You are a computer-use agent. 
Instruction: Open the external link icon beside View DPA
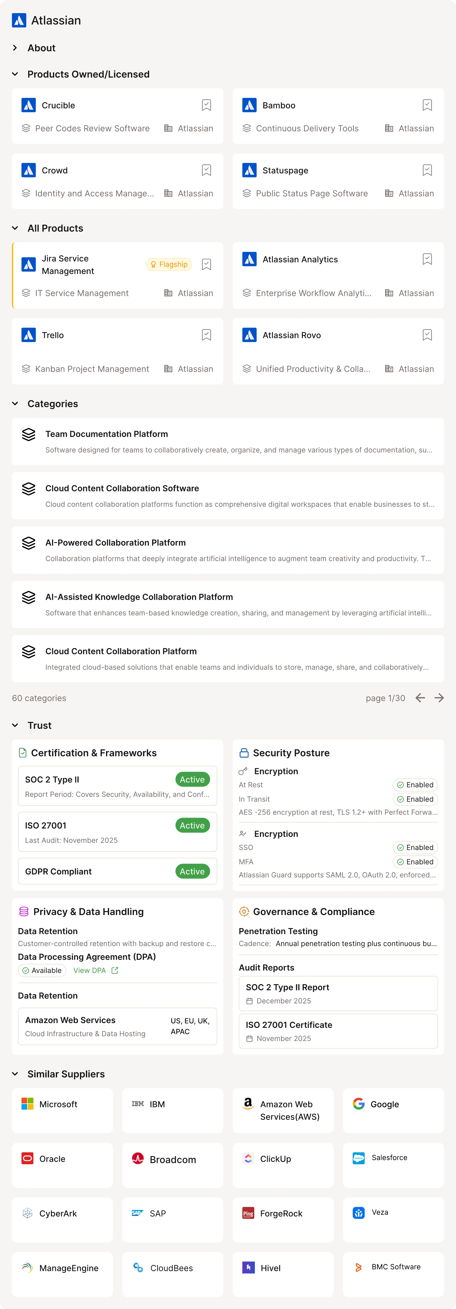pos(115,970)
